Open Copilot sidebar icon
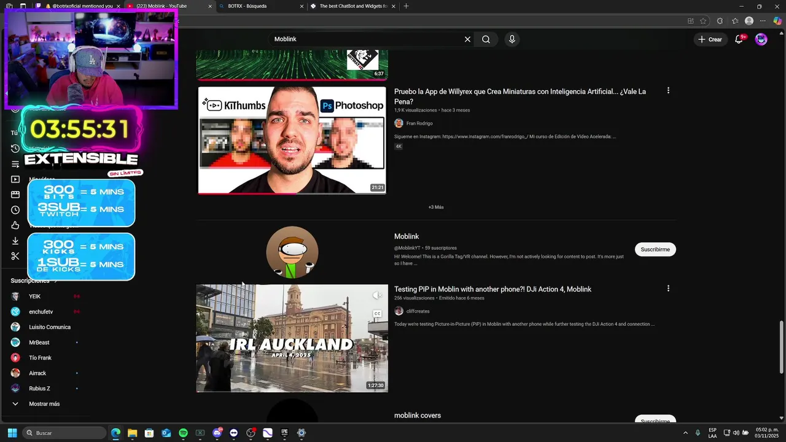Image resolution: width=786 pixels, height=442 pixels. [x=777, y=21]
